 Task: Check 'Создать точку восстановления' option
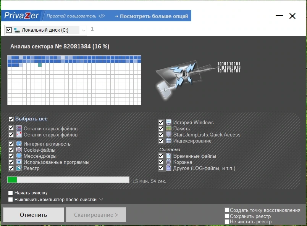[227, 210]
